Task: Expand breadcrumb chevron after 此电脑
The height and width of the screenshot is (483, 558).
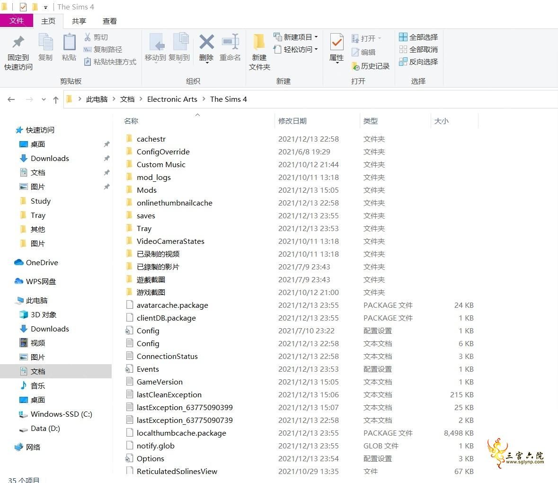Action: coord(114,99)
